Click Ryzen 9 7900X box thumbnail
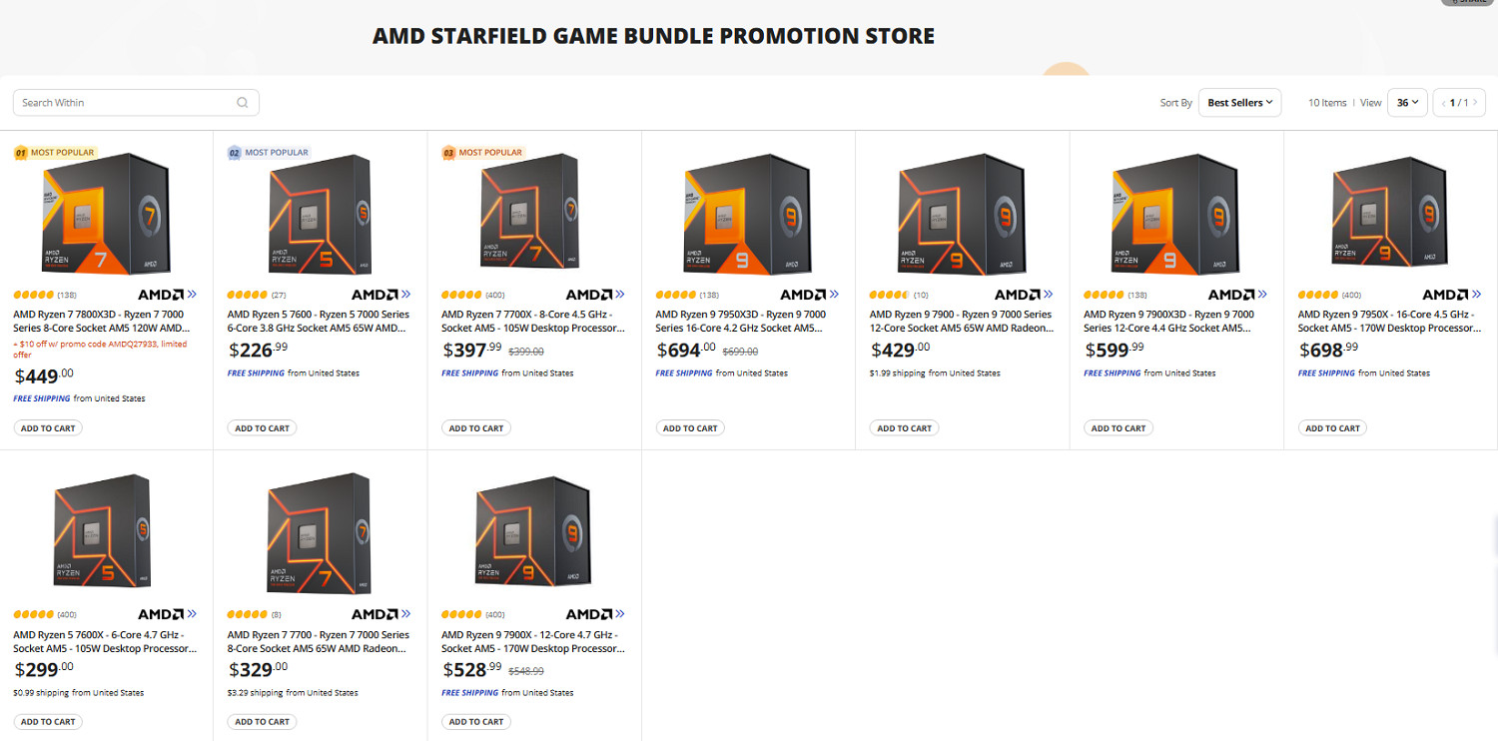Viewport: 1498px width, 741px height. pyautogui.click(x=533, y=531)
